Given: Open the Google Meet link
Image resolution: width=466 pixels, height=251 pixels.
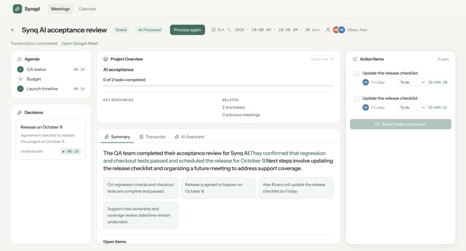Looking at the screenshot, I should 80,43.
